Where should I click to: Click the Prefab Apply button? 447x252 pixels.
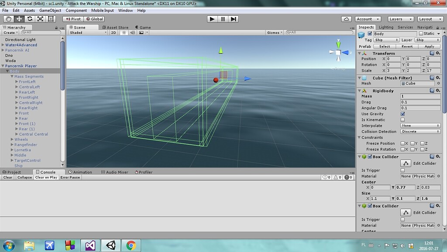click(429, 46)
